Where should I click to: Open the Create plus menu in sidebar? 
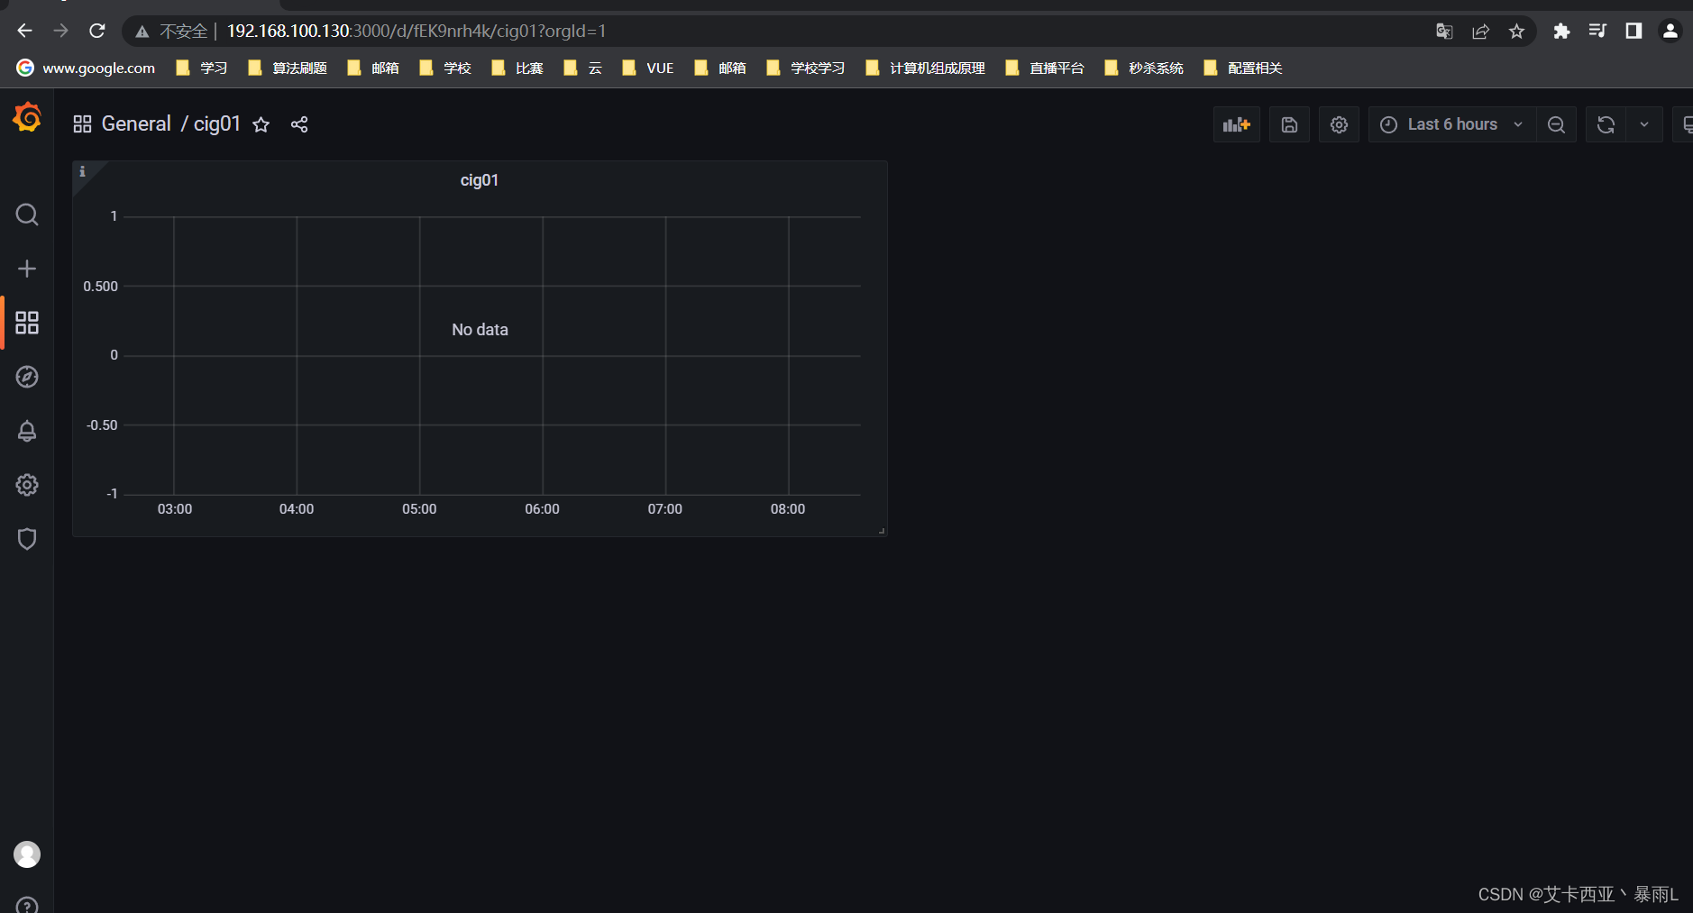coord(27,269)
